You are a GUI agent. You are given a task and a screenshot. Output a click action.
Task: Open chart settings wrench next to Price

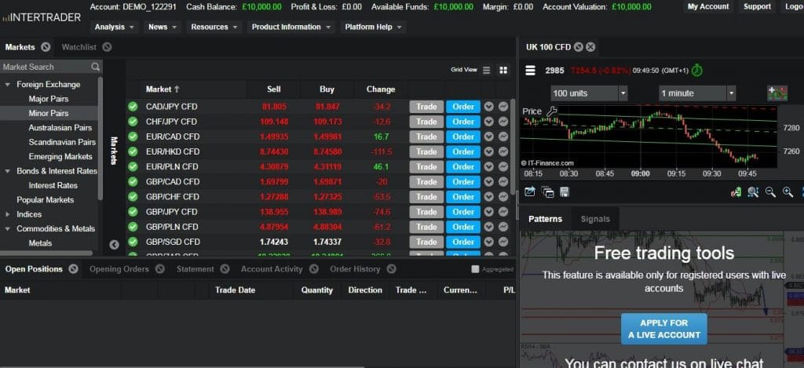(552, 111)
